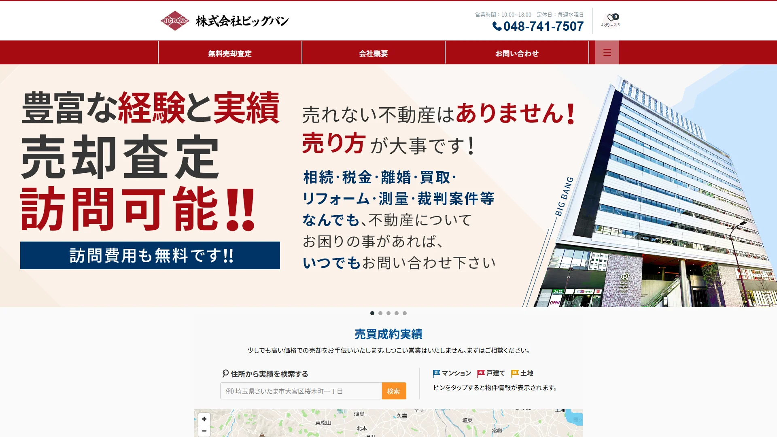Select the second carousel dot
The image size is (777, 437).
point(380,313)
